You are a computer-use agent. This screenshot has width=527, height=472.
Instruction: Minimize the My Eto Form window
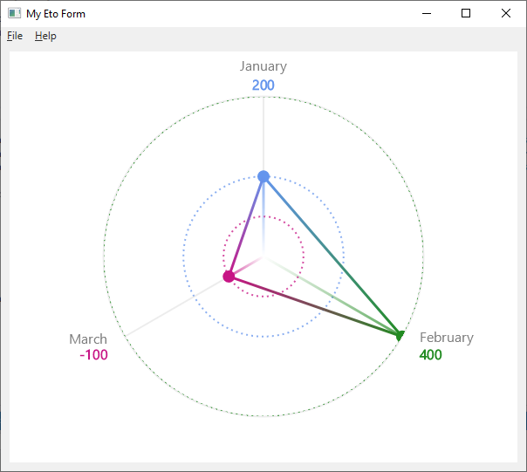427,13
